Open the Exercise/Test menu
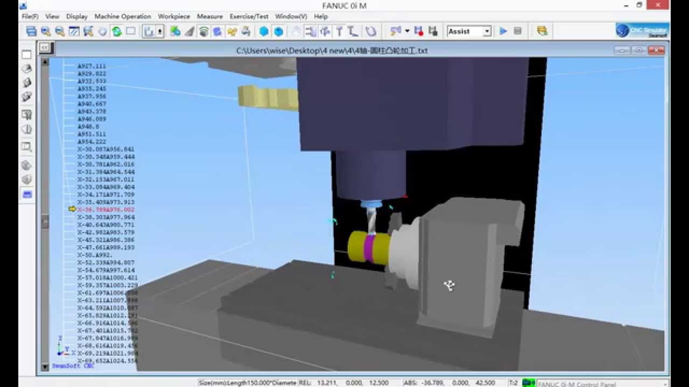 pyautogui.click(x=249, y=17)
